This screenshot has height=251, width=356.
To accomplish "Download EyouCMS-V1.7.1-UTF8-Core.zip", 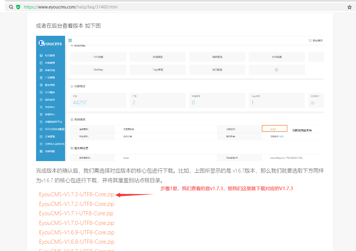I will 76,213.
